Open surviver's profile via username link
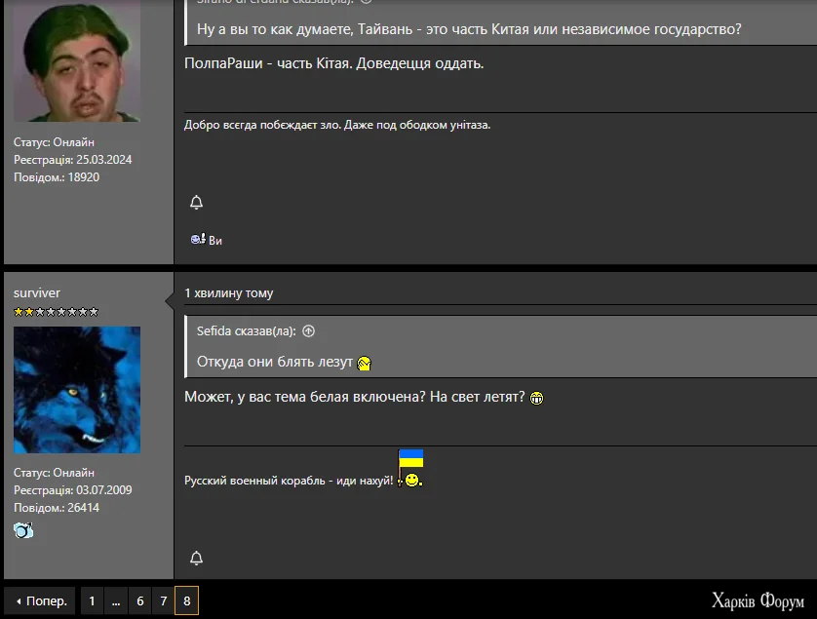Image resolution: width=817 pixels, height=619 pixels. pos(37,292)
